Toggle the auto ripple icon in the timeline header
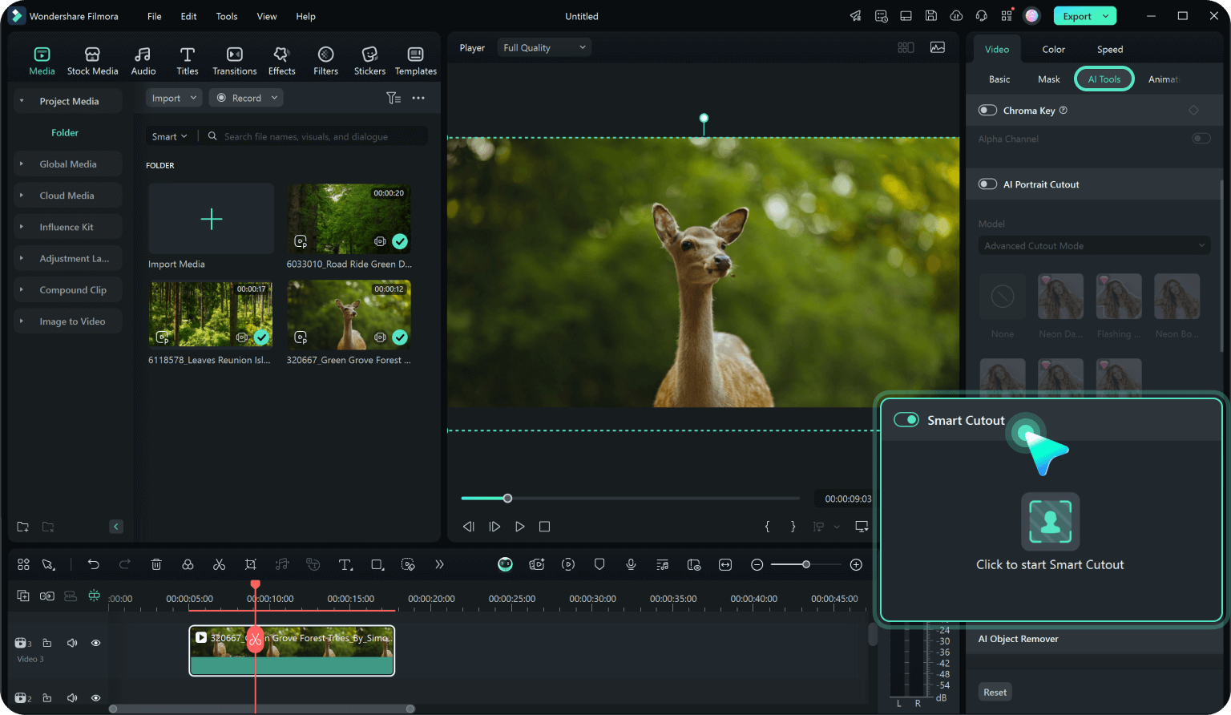 94,596
